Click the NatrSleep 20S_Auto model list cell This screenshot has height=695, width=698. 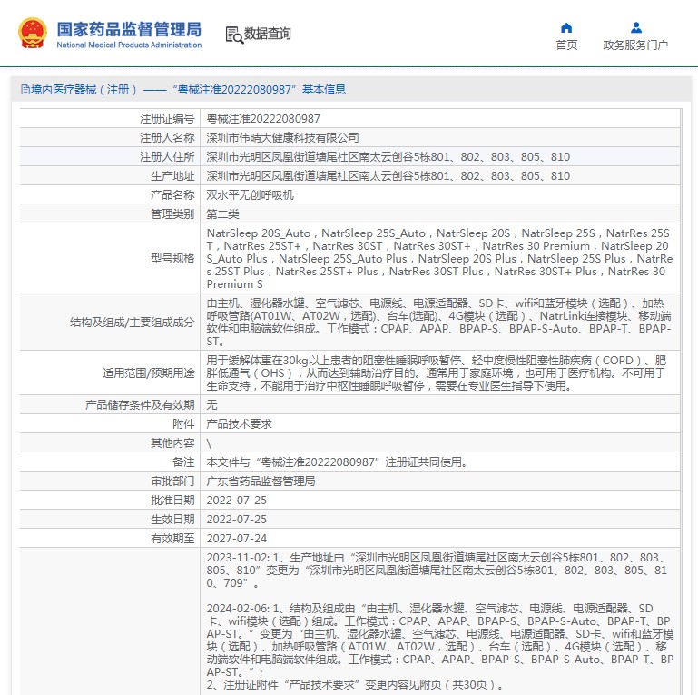(440, 258)
